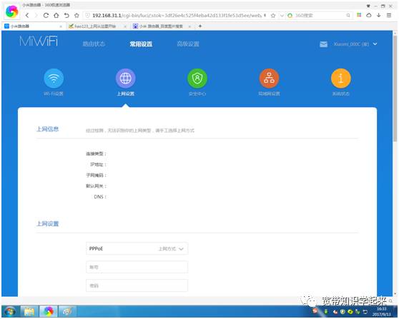Open internet settings globe icon
Viewport: 399px width, 319px height.
point(125,79)
